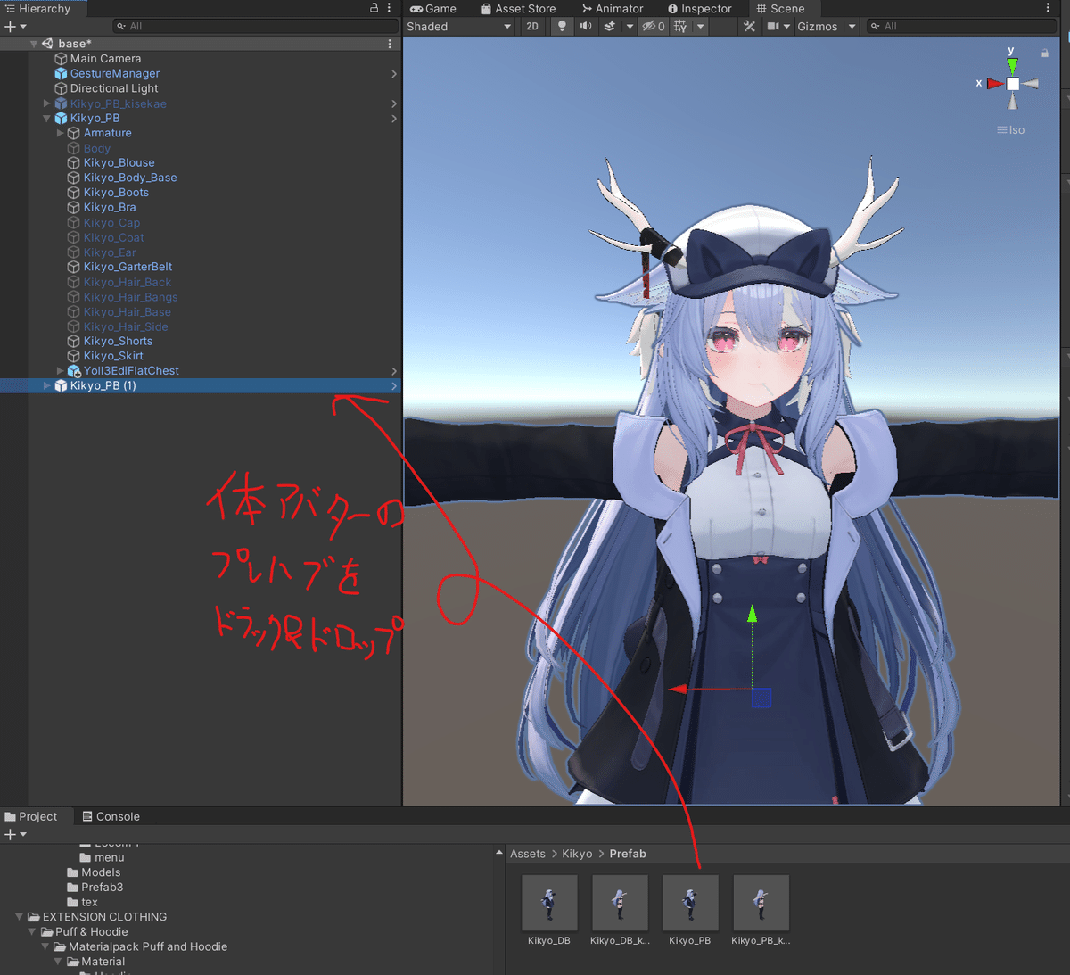Viewport: 1070px width, 975px height.
Task: Expand Kikyo_PB (1) foldout
Action: [47, 385]
